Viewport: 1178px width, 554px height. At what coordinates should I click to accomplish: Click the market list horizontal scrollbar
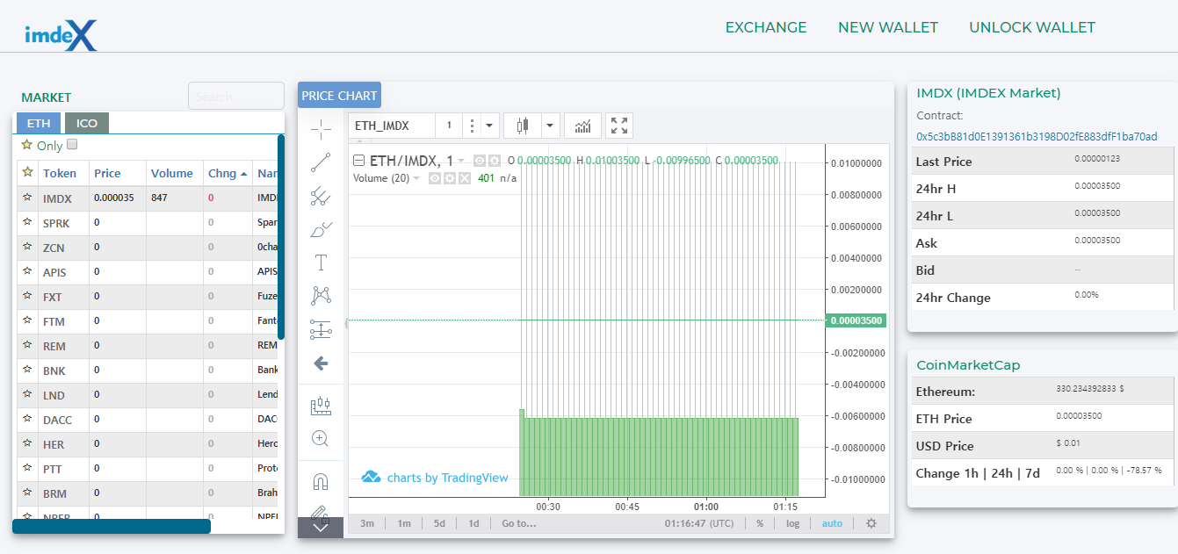[112, 526]
